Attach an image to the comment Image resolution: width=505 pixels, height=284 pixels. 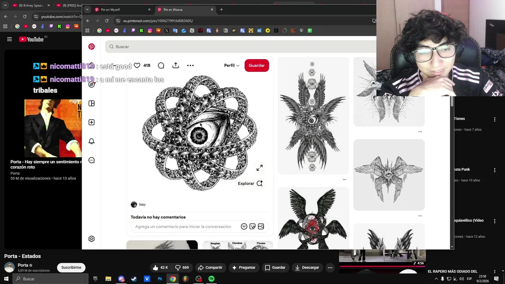[x=261, y=226]
